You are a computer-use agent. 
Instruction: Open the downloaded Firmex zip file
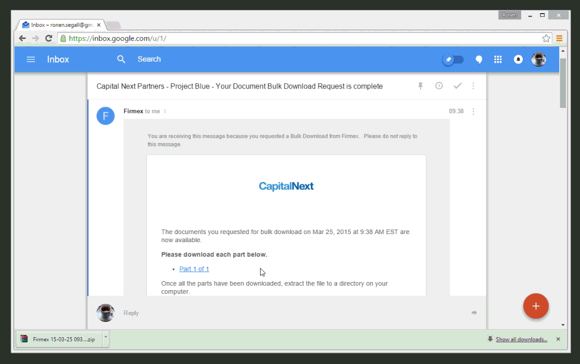(59, 339)
